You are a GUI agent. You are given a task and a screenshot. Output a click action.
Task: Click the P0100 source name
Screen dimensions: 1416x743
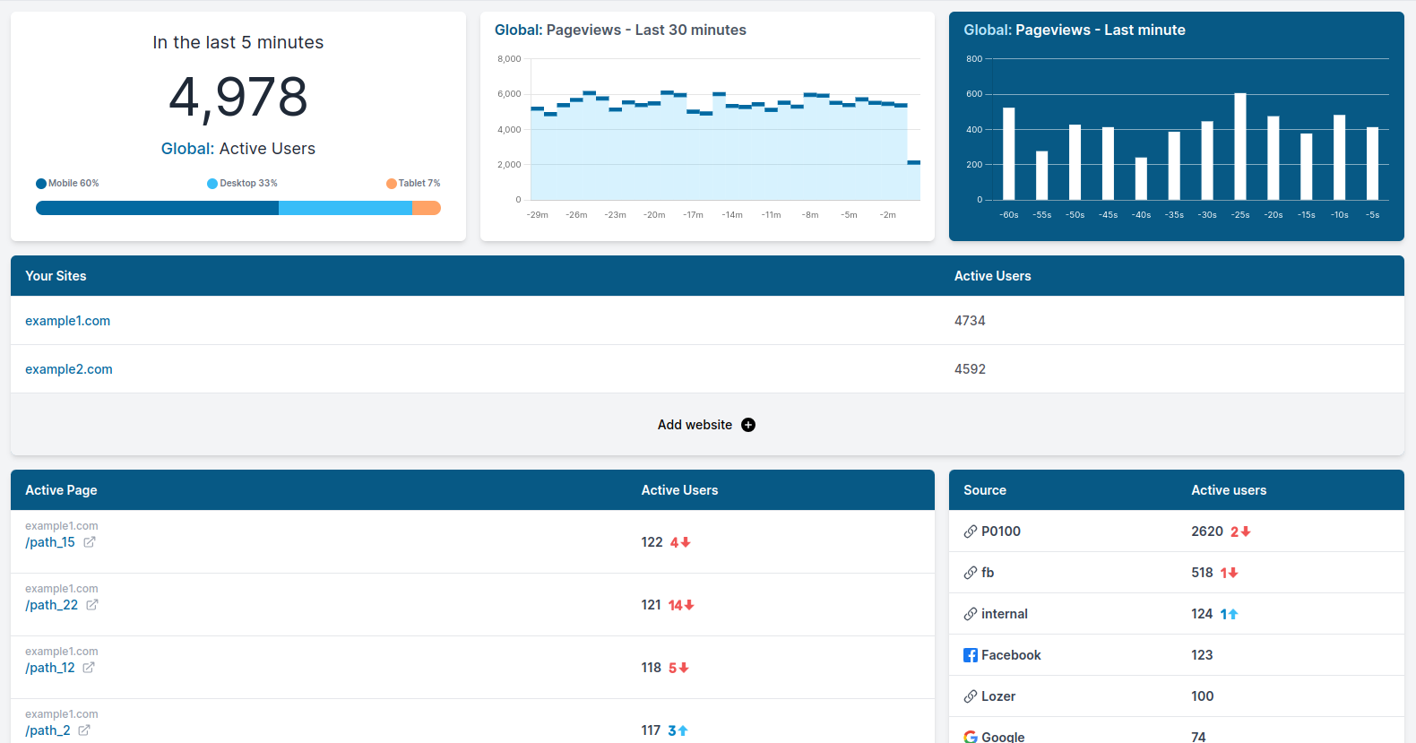(x=1001, y=531)
